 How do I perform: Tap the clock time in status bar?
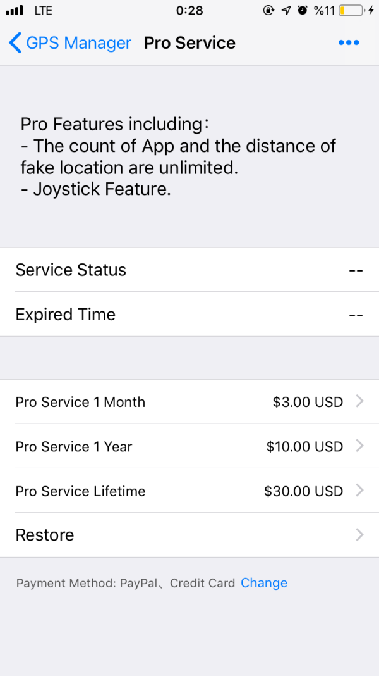click(189, 10)
